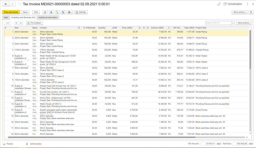256x148 pixels.
Task: Click the UOM column header
Action: 116,28
